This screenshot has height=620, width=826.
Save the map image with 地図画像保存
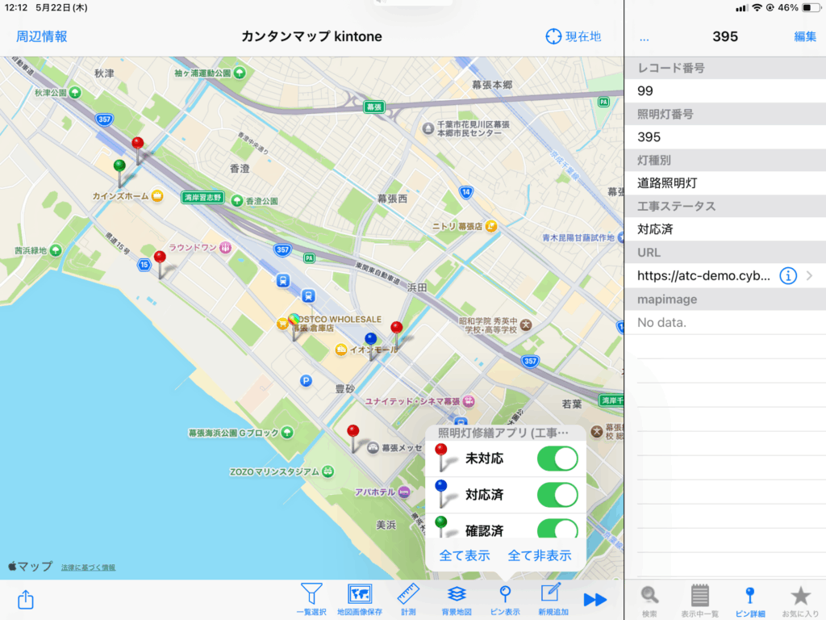pos(360,600)
